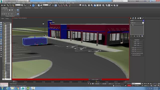Click the Sign In link
Screen dimensions: 160x90
tap(137, 1)
